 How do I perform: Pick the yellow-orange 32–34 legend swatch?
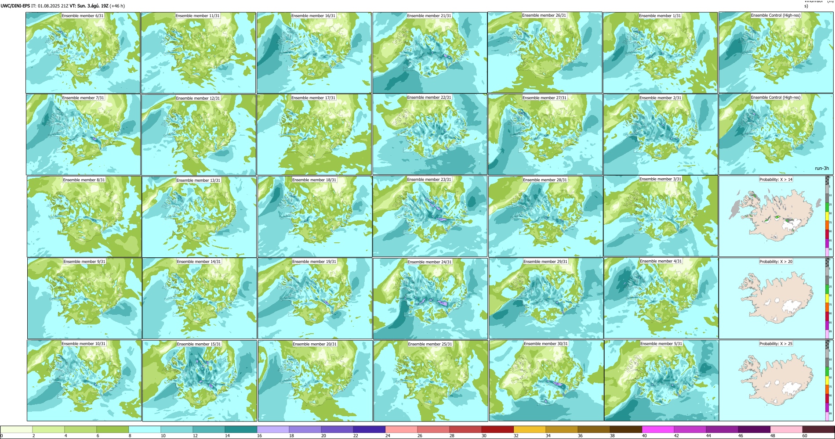click(x=530, y=429)
